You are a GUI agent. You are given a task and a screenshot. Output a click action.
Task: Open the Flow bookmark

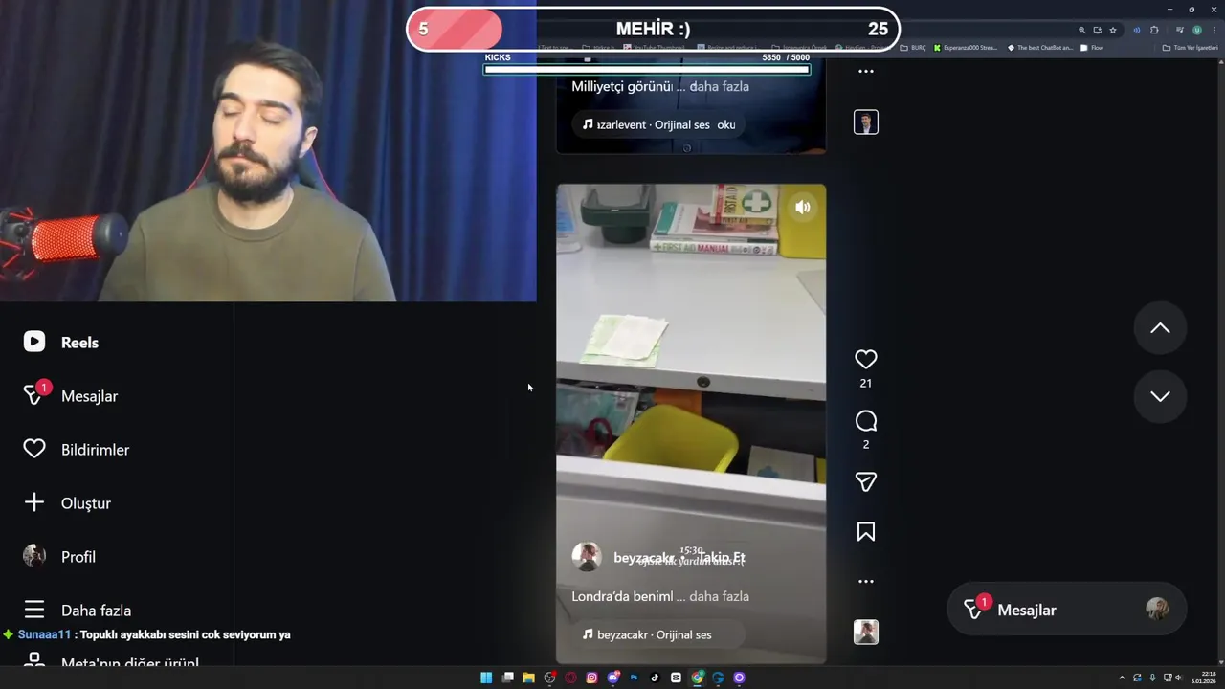[x=1092, y=48]
